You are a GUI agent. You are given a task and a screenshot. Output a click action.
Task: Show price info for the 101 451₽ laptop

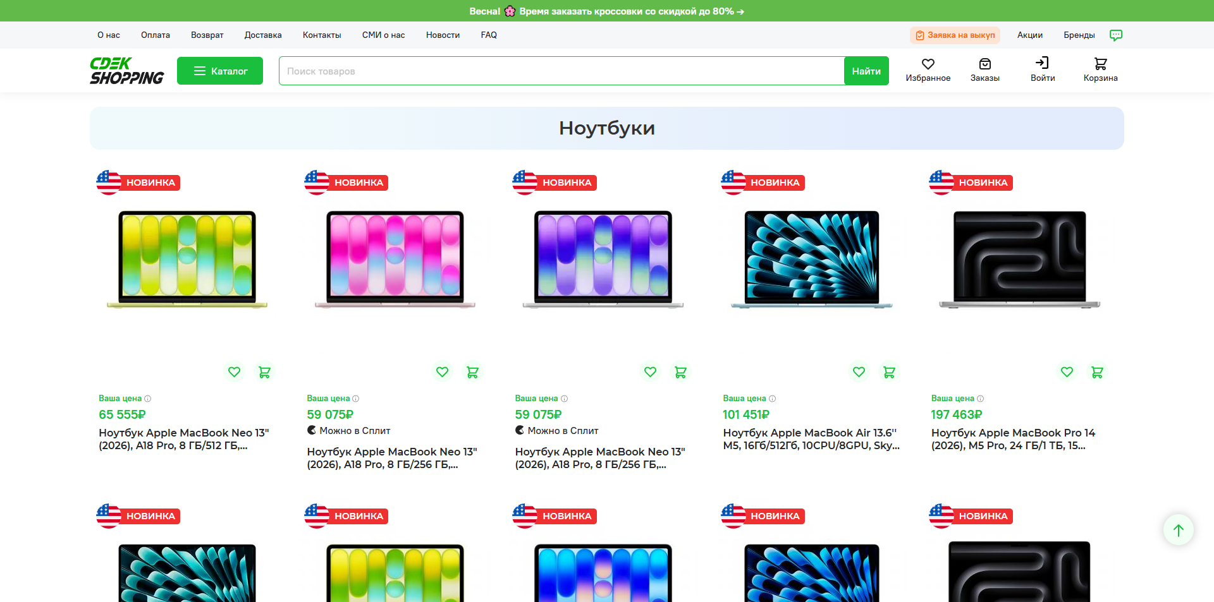tap(772, 399)
